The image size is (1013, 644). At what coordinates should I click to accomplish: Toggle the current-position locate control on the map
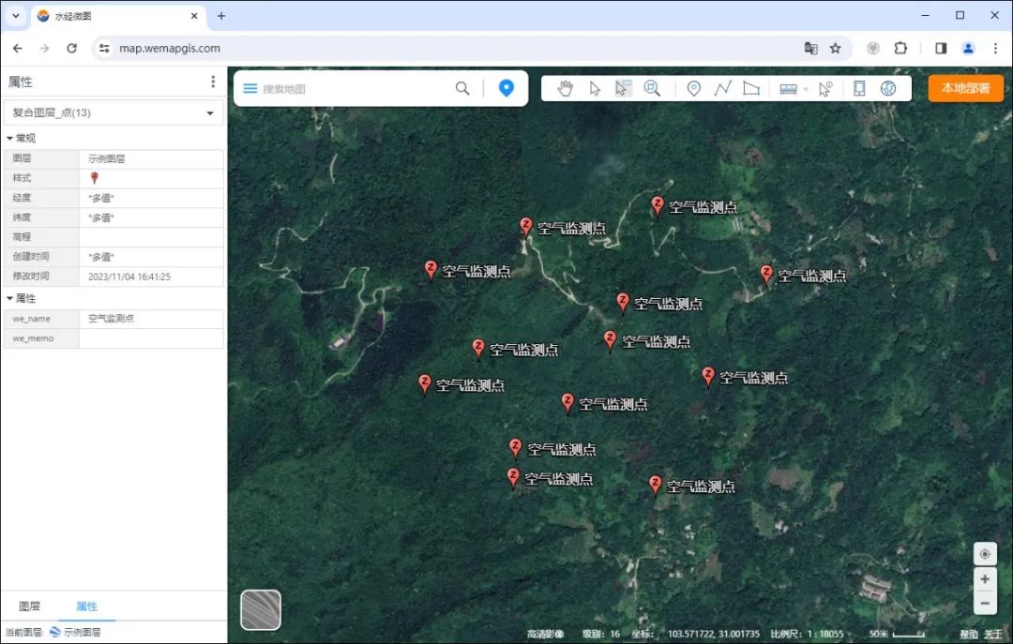(984, 553)
